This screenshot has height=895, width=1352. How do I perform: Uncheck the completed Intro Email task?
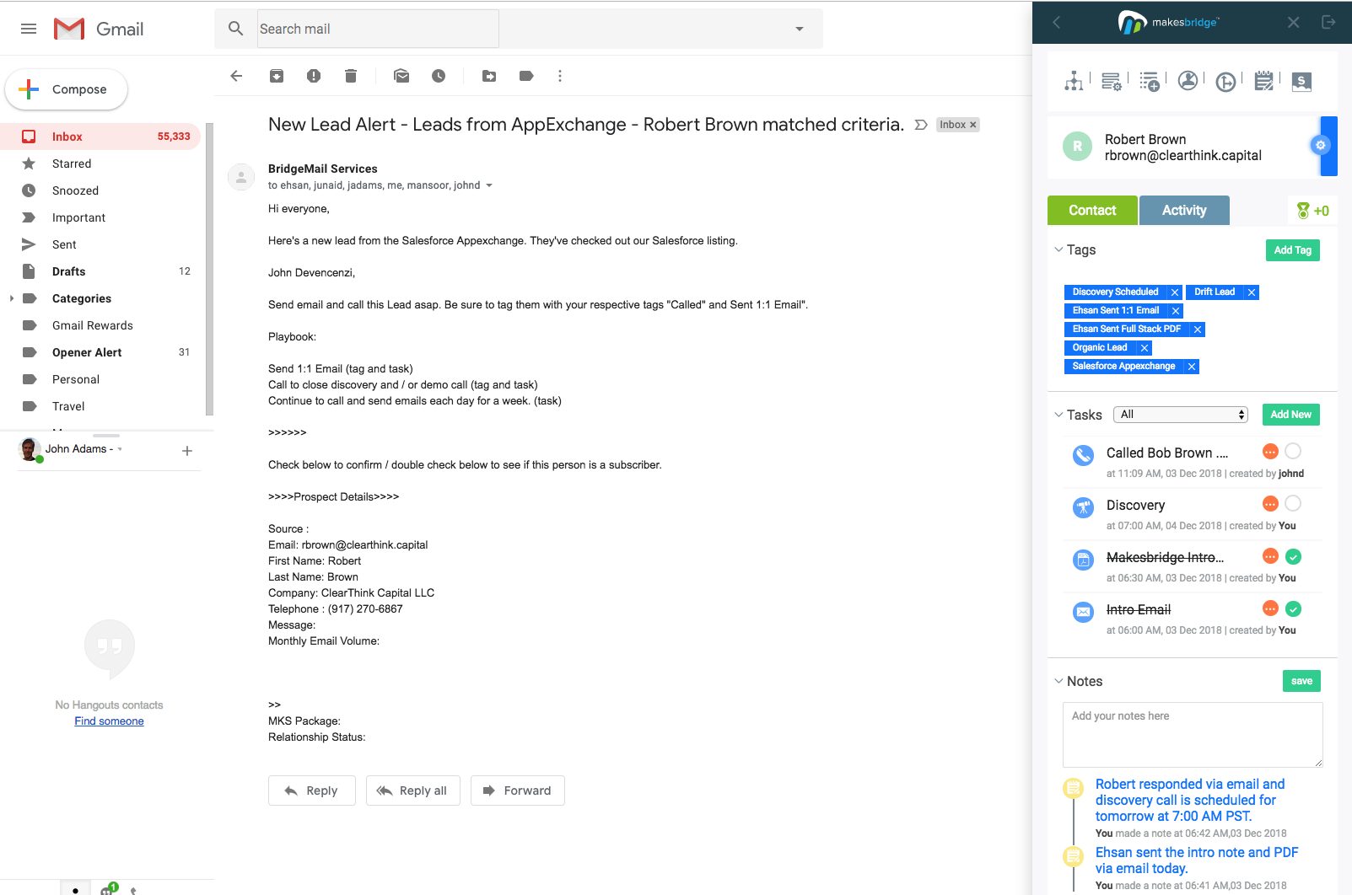pyautogui.click(x=1294, y=609)
